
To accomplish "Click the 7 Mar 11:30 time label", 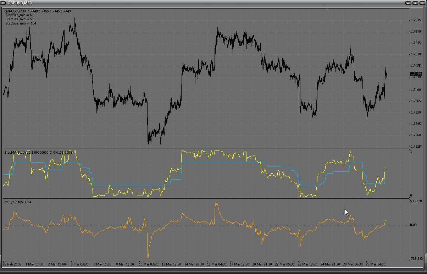I will [102, 264].
